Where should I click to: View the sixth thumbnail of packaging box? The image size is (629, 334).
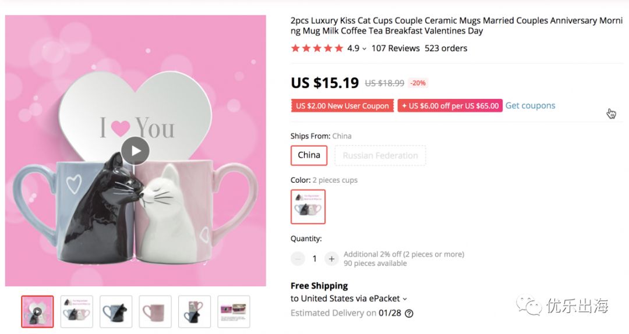pos(234,311)
